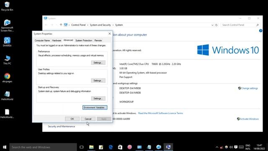Screen dimensions: 268x151
Task: Click the System breadcrumb item
Action: click(119, 25)
